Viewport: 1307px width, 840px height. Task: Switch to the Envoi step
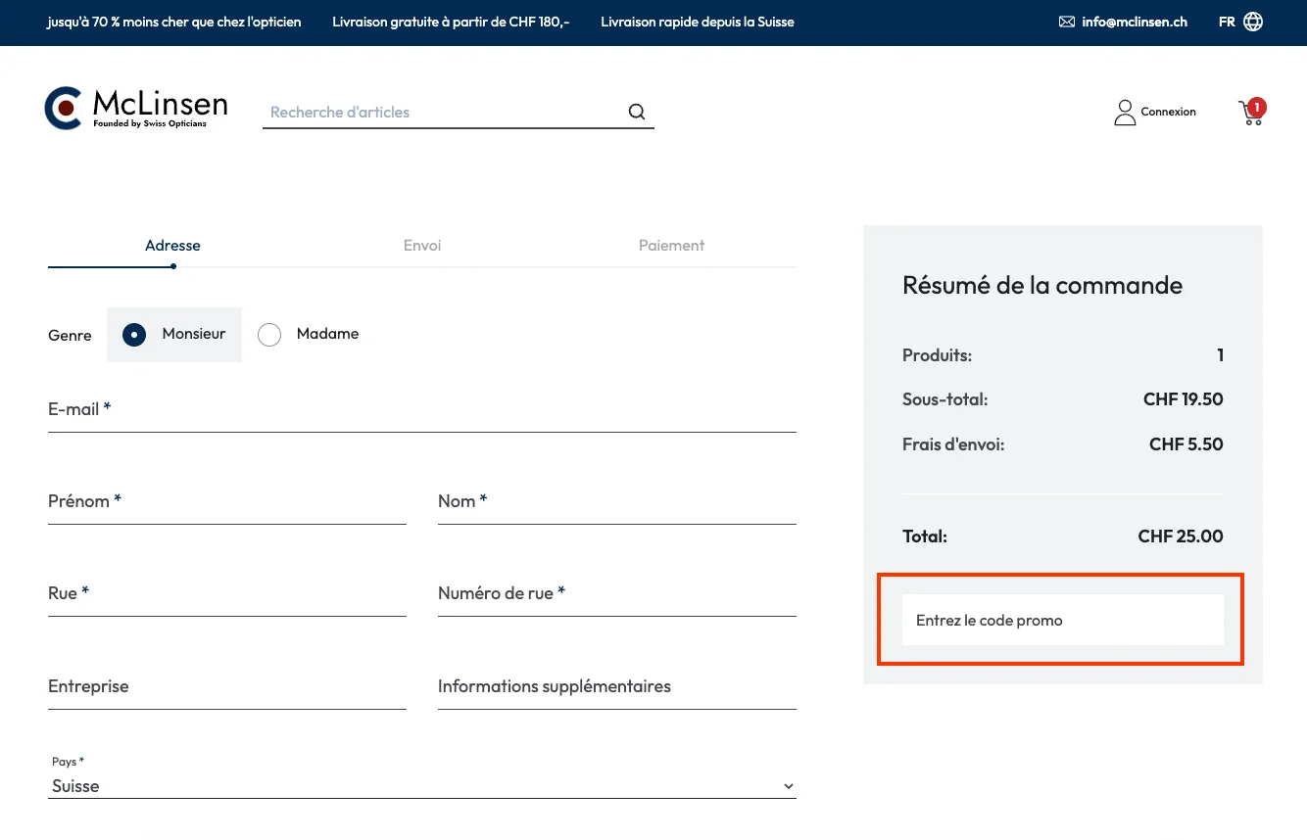(x=421, y=246)
